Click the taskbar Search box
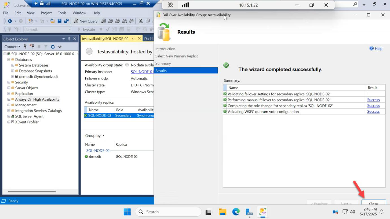Screen dimensions: 390x219 (x=168, y=212)
